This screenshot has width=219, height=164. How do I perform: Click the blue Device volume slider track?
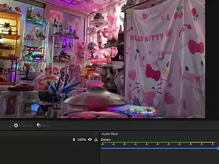point(159,148)
